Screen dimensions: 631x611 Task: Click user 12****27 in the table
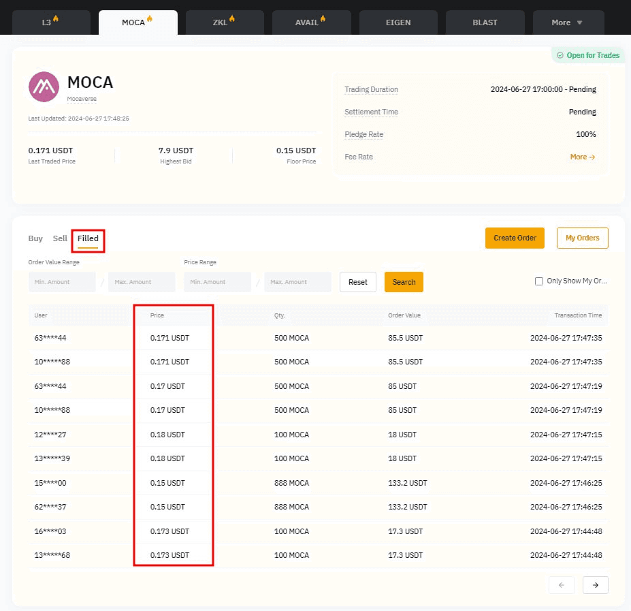coord(50,435)
